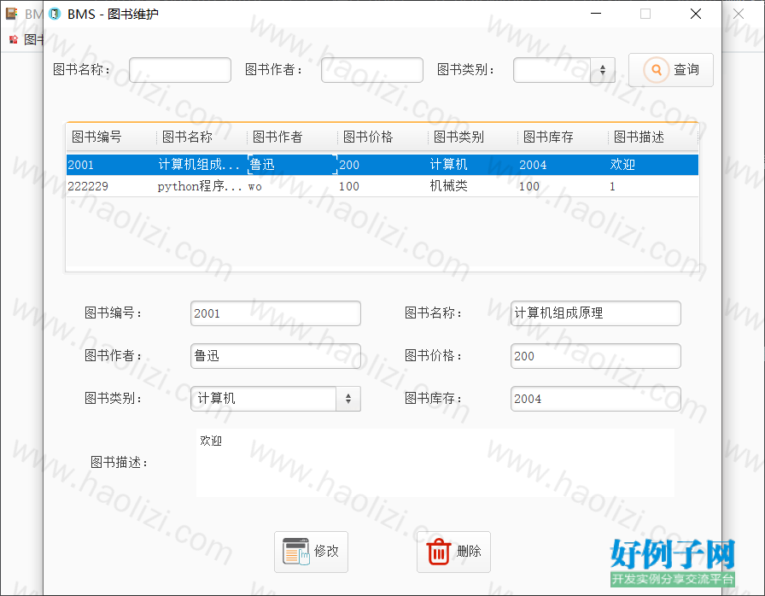Click the 修改 edit window icon
Image resolution: width=765 pixels, height=596 pixels.
(x=296, y=551)
